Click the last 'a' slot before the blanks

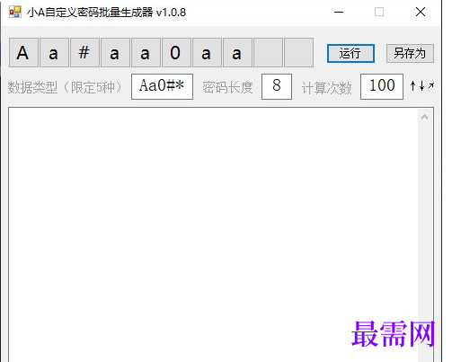coord(237,53)
